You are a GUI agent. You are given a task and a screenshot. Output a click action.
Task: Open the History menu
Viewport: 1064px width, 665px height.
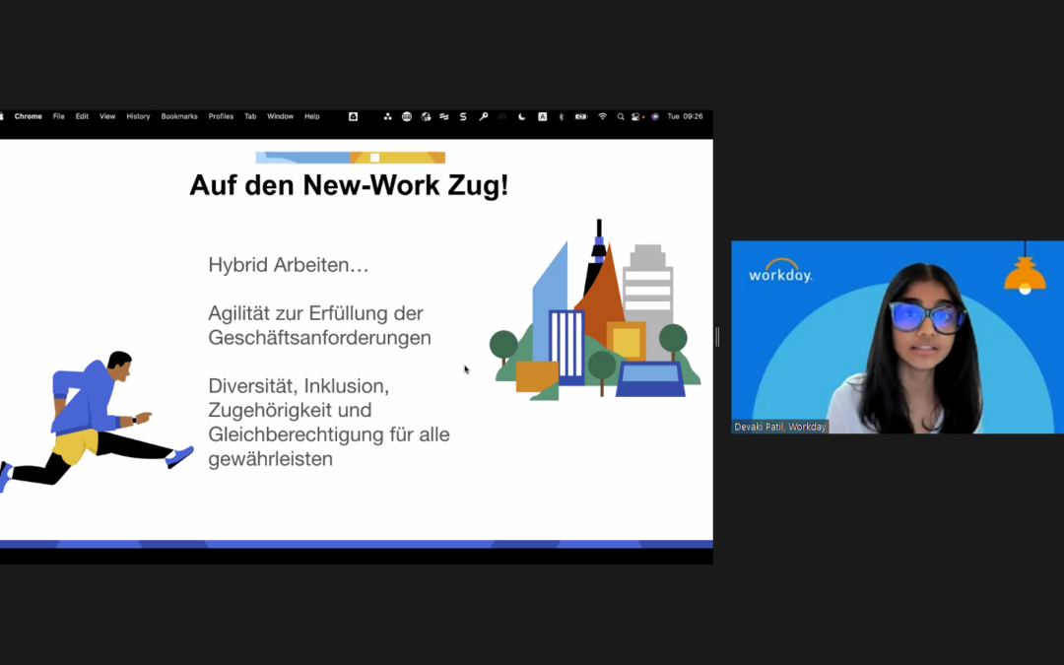(138, 116)
